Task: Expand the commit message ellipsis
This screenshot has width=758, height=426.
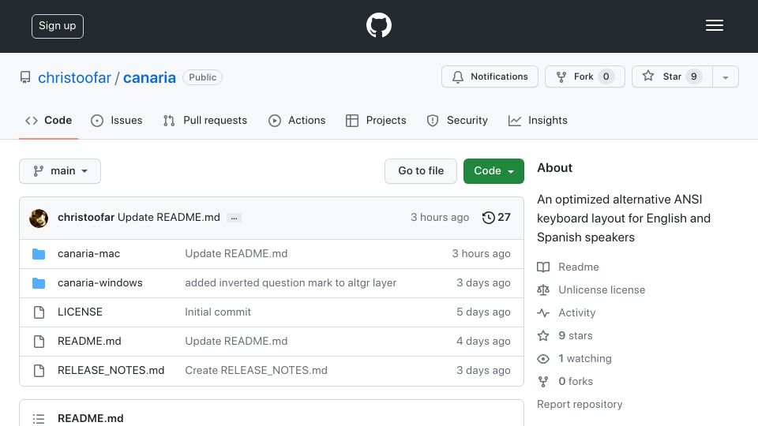Action: 234,218
